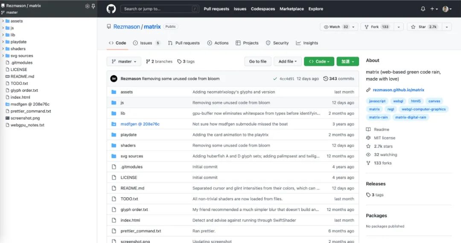Open rezmason.github.io/matrix website link

click(398, 90)
